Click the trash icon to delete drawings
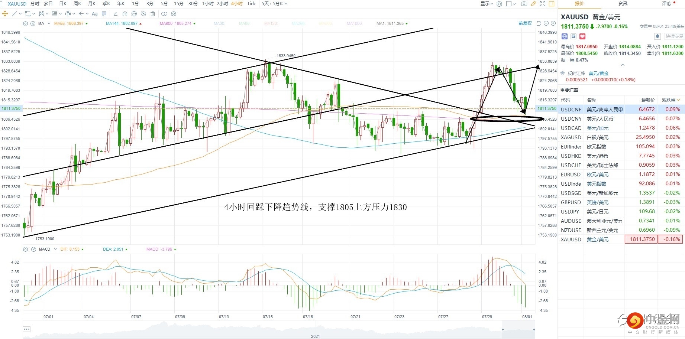Viewport: 685px width, 339px height. click(152, 14)
